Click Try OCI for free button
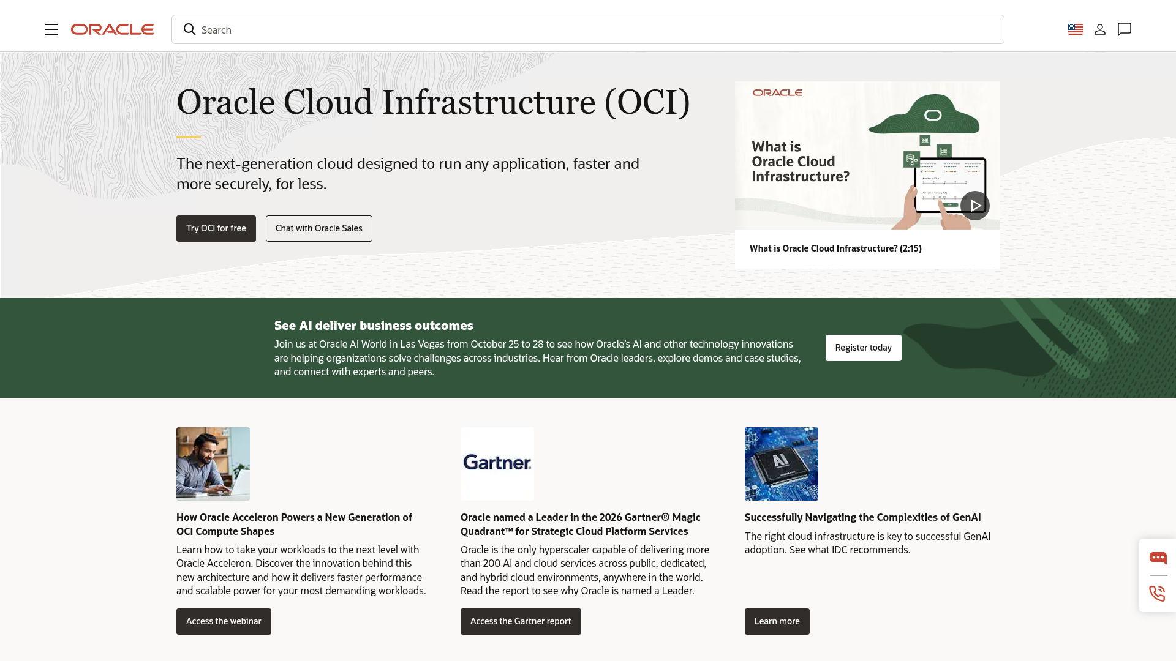1176x661 pixels. click(x=216, y=228)
